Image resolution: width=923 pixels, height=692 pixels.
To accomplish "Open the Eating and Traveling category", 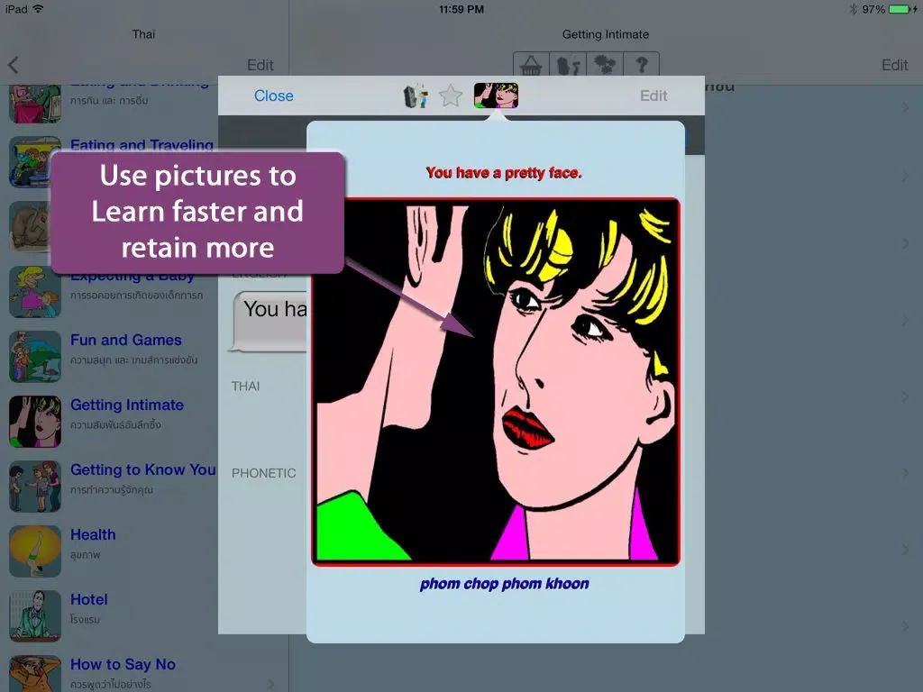I will pyautogui.click(x=144, y=162).
